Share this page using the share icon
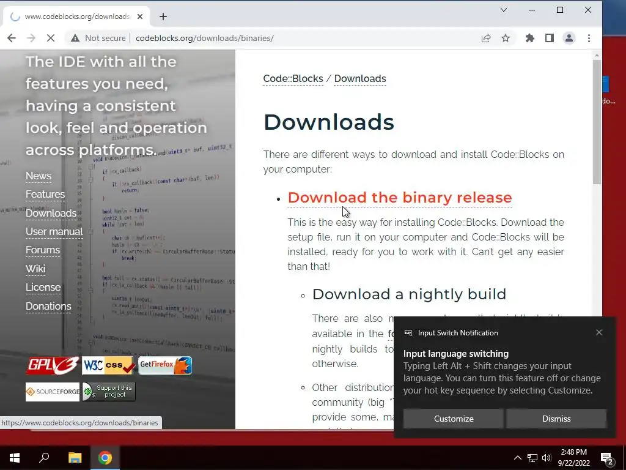 pyautogui.click(x=486, y=38)
